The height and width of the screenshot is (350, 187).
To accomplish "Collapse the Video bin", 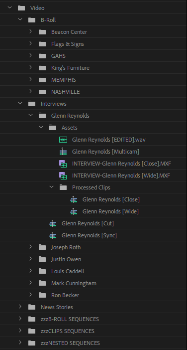I will tap(9, 7).
